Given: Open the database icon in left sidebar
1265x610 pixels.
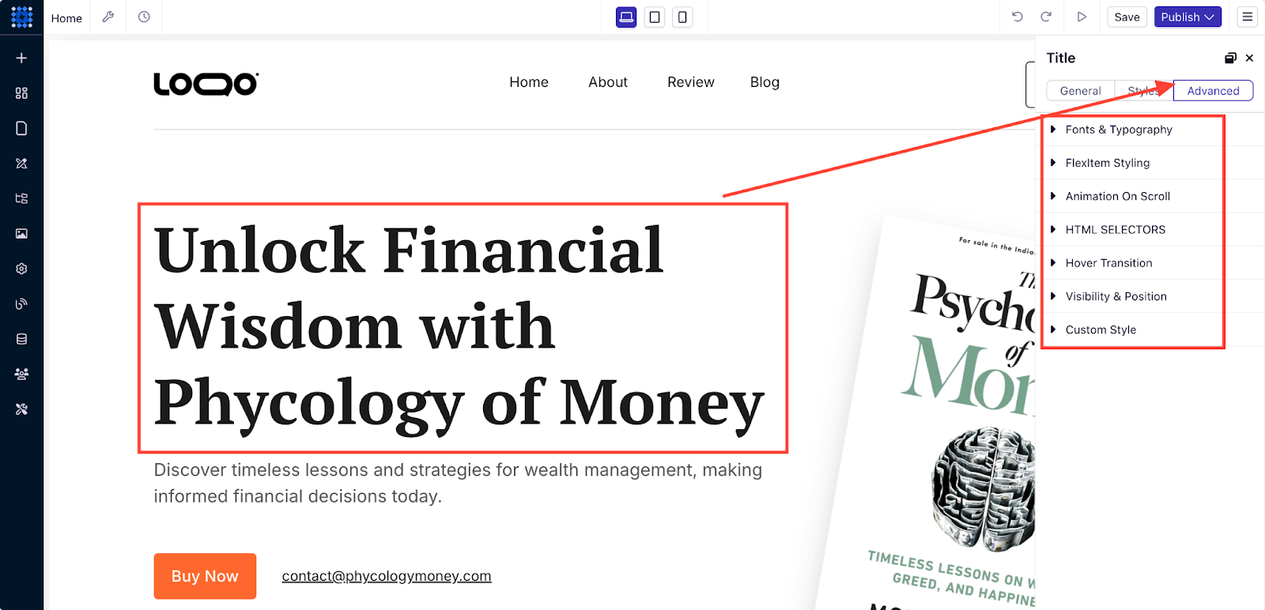Looking at the screenshot, I should point(21,339).
